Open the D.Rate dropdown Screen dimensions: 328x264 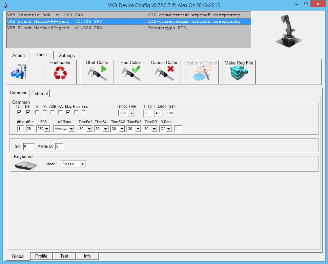pyautogui.click(x=169, y=129)
